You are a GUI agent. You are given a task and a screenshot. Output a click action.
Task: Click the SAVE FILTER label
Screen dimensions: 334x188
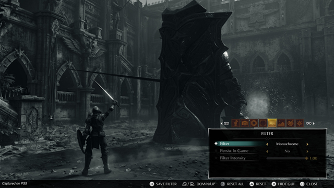pos(166,184)
